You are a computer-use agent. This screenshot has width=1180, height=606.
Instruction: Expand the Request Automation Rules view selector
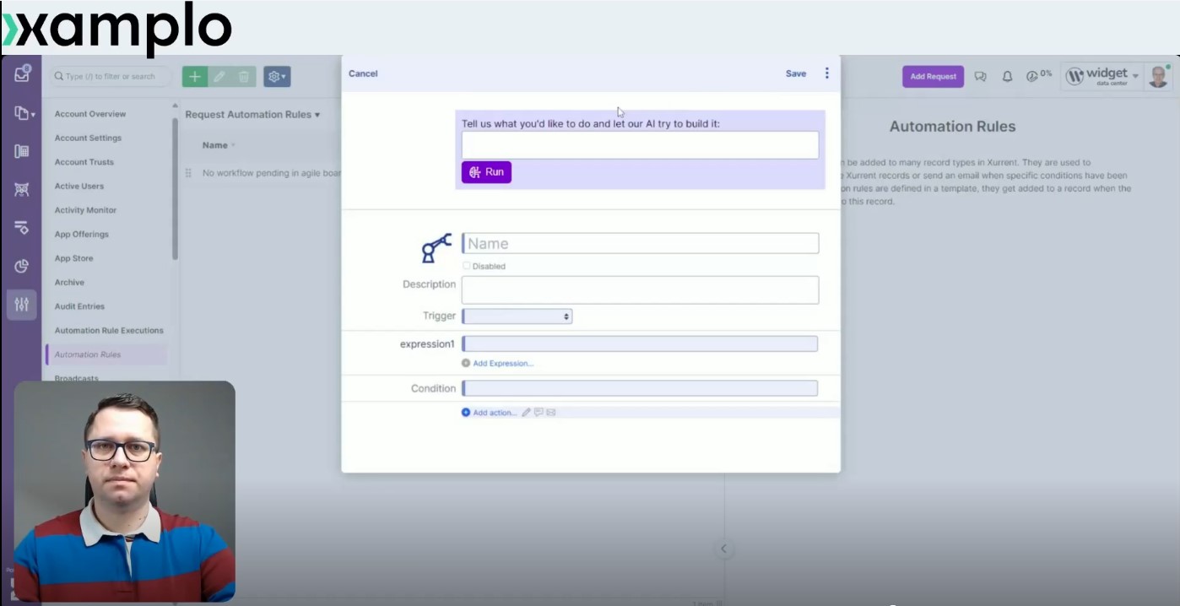(252, 115)
